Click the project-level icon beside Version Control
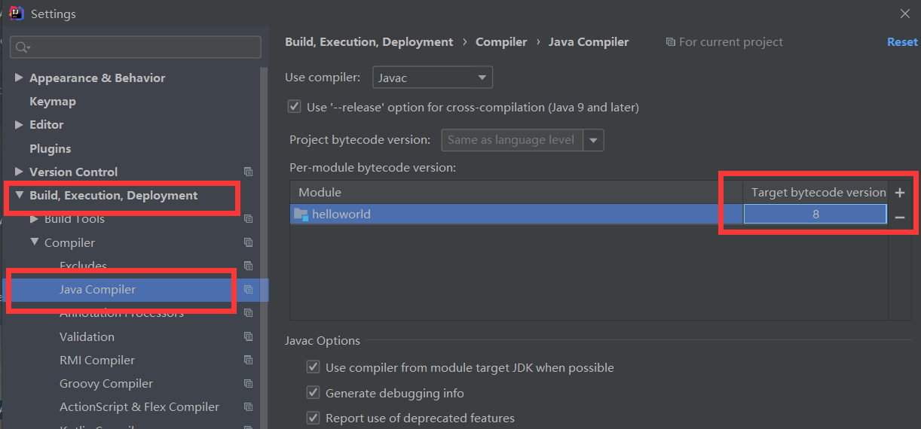This screenshot has width=921, height=429. pos(248,172)
